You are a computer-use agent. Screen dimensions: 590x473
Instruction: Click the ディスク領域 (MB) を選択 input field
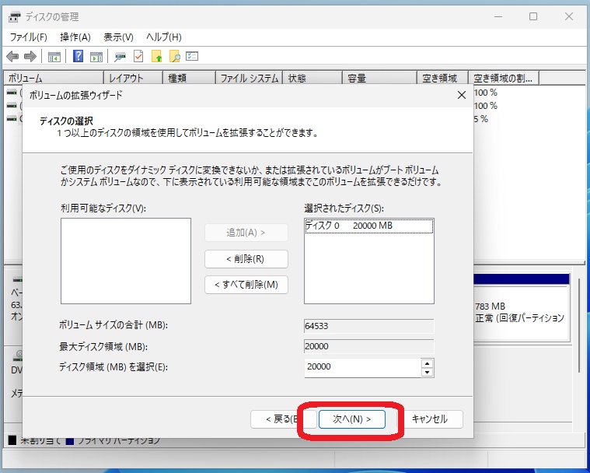363,367
